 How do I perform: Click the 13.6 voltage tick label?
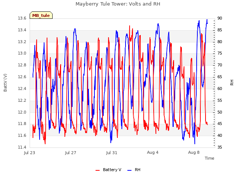[22, 18]
